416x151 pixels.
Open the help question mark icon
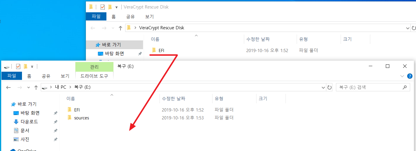click(410, 76)
